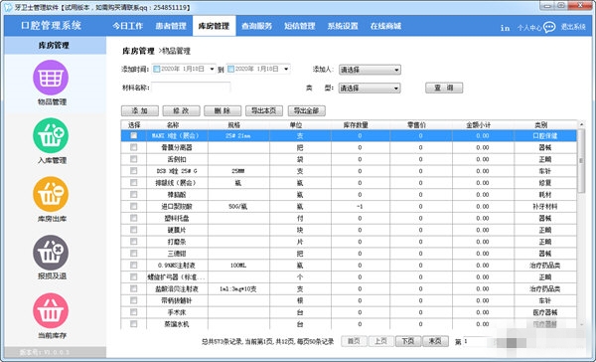Click the app logo in title bar

point(8,7)
